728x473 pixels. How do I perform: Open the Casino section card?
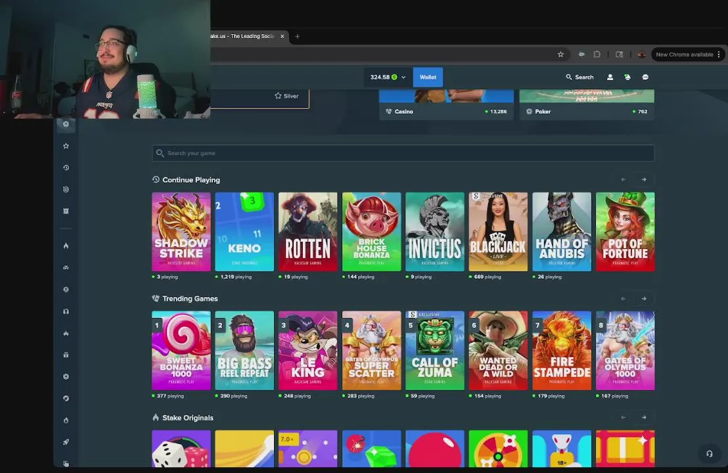[447, 105]
